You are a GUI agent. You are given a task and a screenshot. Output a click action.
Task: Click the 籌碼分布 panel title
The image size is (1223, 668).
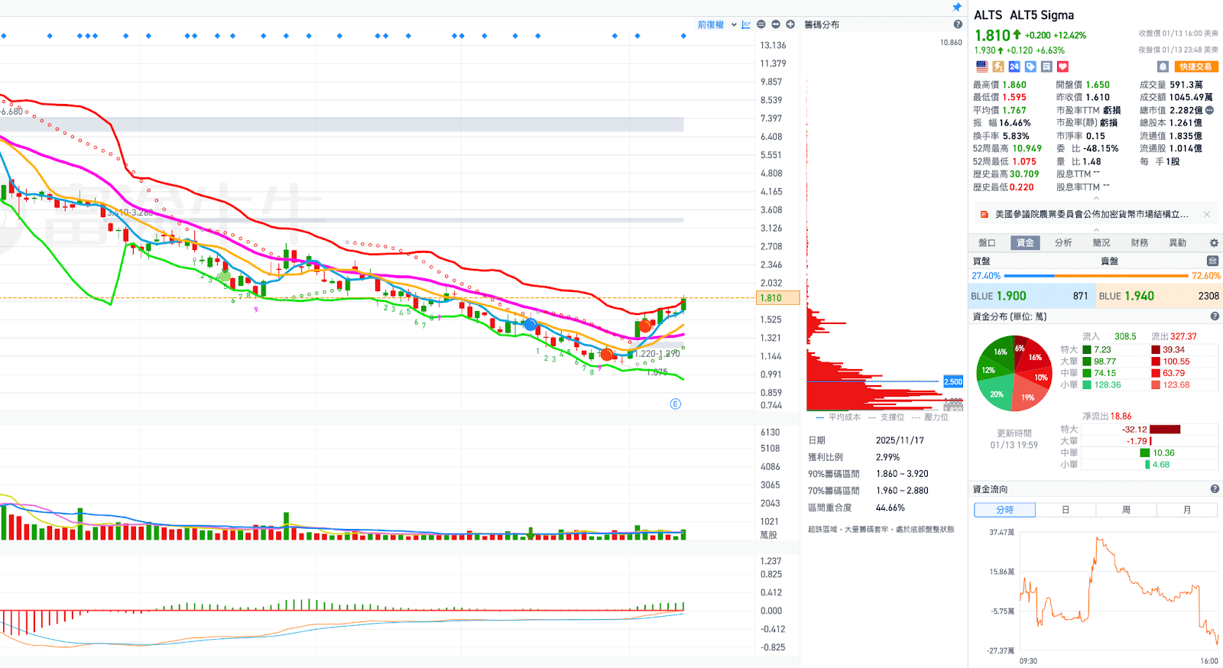click(822, 24)
